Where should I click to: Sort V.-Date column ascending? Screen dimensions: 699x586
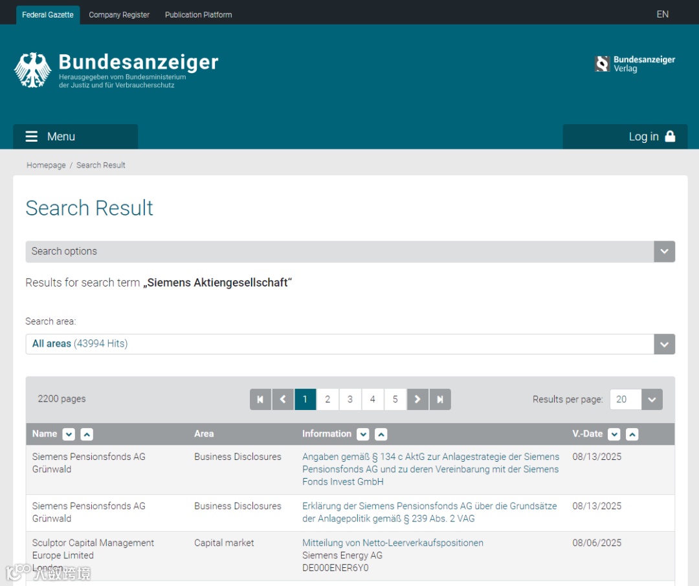tap(632, 434)
